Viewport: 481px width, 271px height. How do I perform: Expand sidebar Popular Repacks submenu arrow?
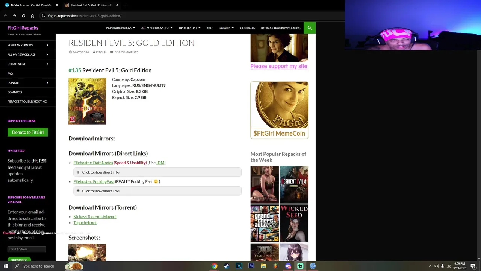click(x=47, y=45)
